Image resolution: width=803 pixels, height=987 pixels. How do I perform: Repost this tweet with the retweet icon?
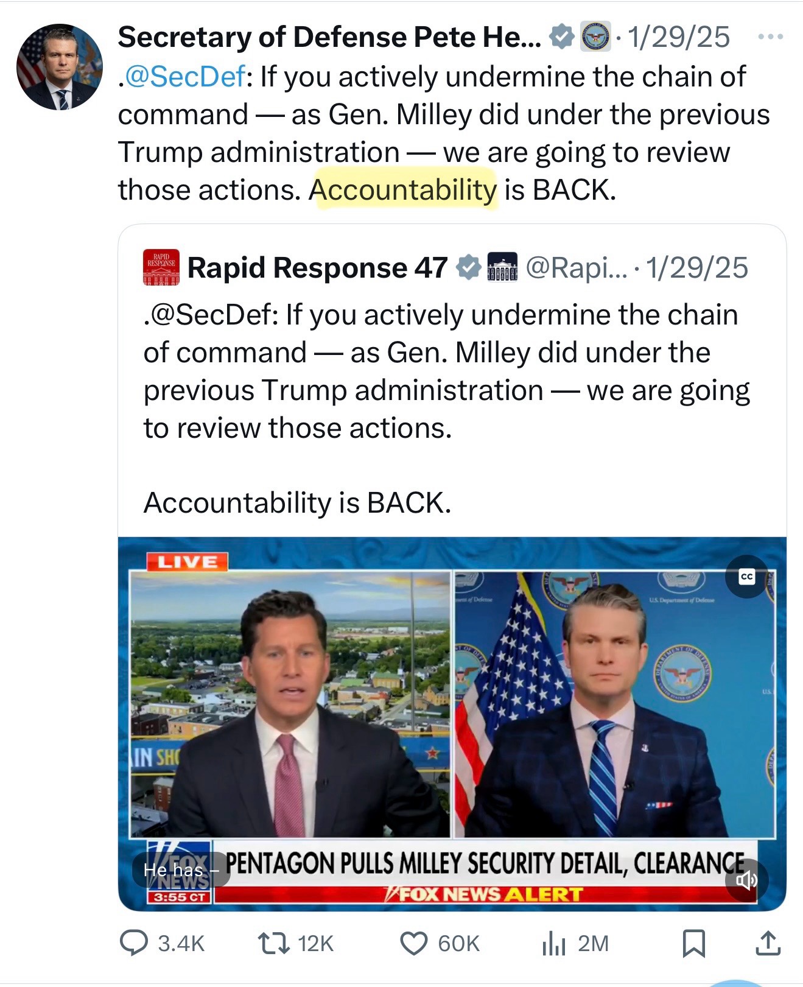point(274,943)
